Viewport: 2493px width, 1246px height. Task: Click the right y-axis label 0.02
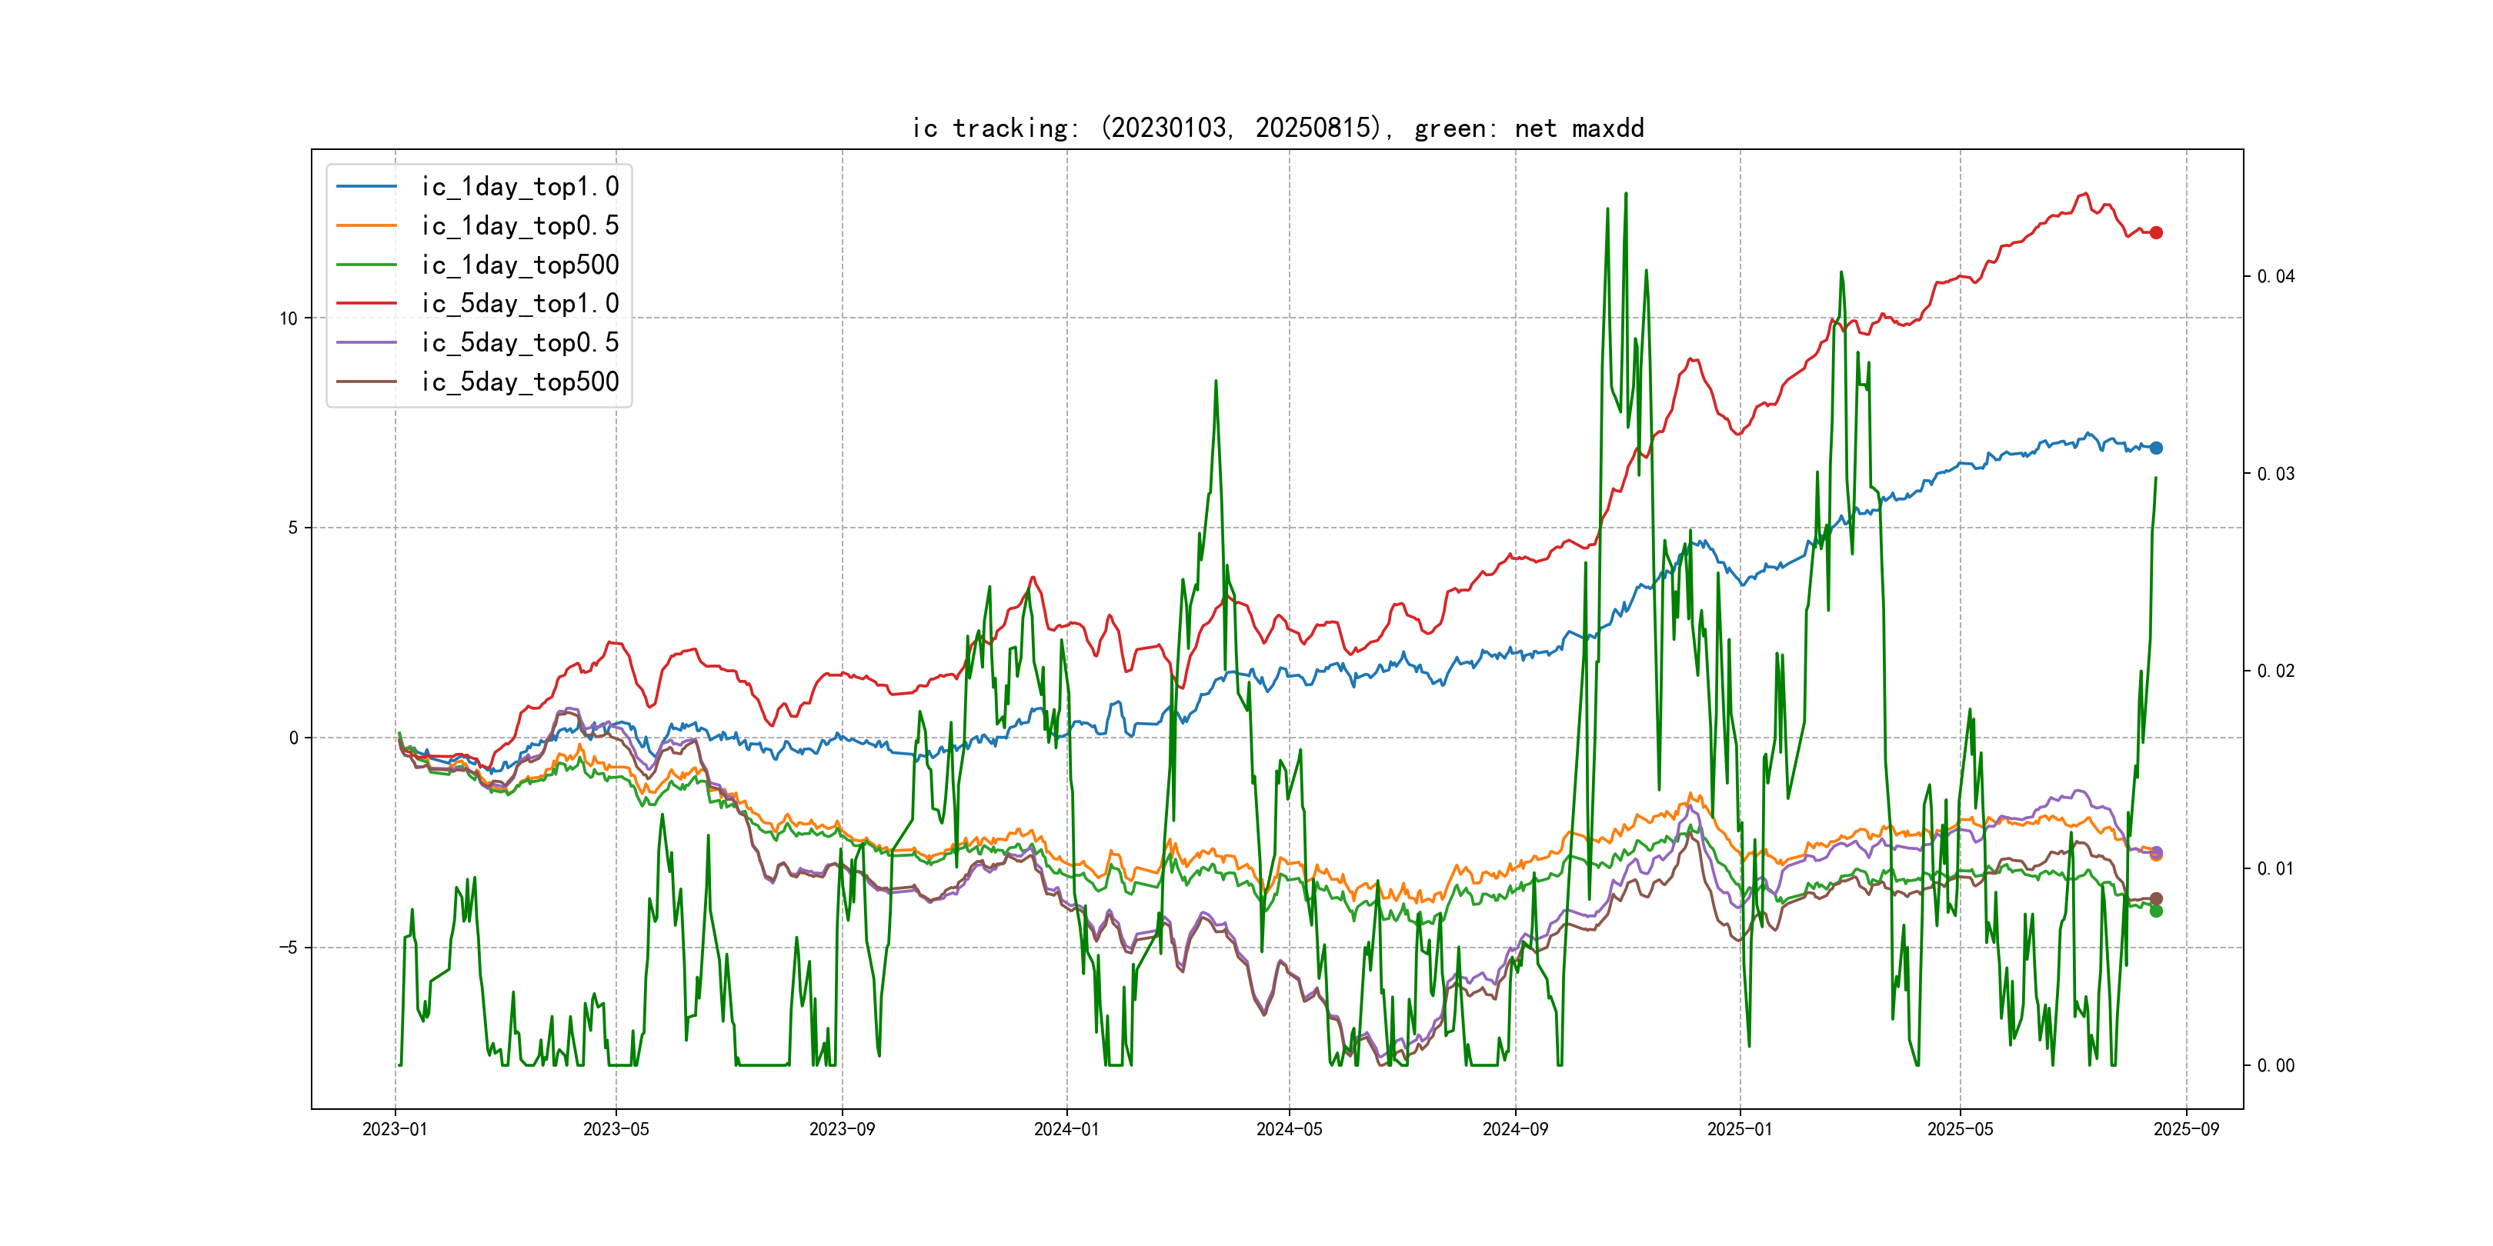click(2275, 671)
